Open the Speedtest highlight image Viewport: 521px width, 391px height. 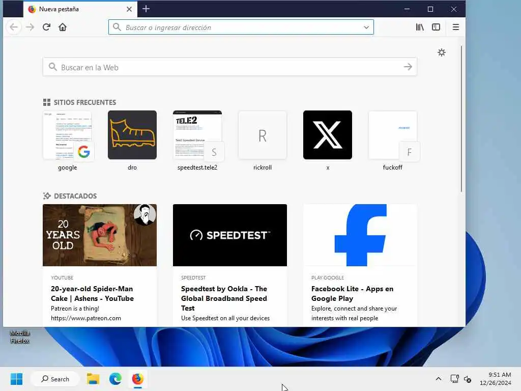click(x=230, y=235)
